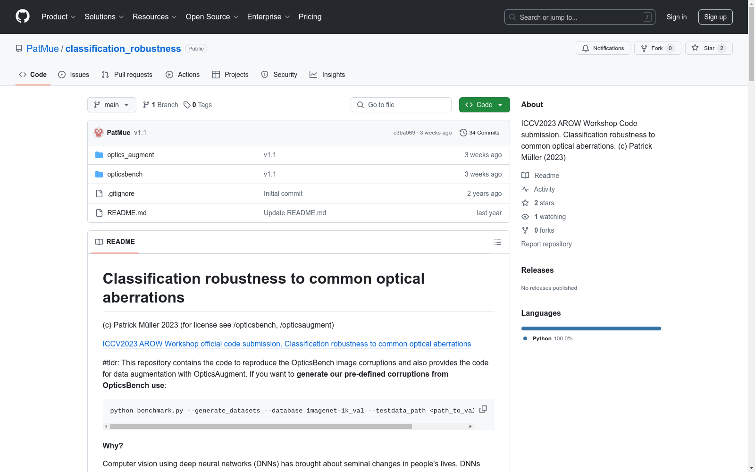Screen dimensions: 755x472
Task: Click the star icon in Star button
Action: coord(695,48)
